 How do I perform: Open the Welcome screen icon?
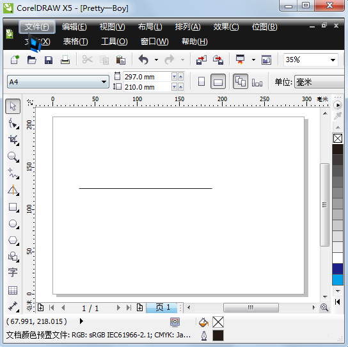point(266,60)
